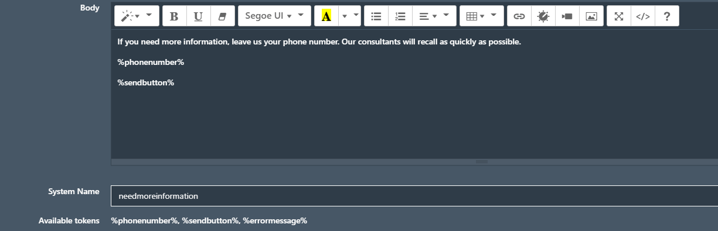Click into the Body text editing area
The height and width of the screenshot is (231, 718).
click(x=414, y=94)
